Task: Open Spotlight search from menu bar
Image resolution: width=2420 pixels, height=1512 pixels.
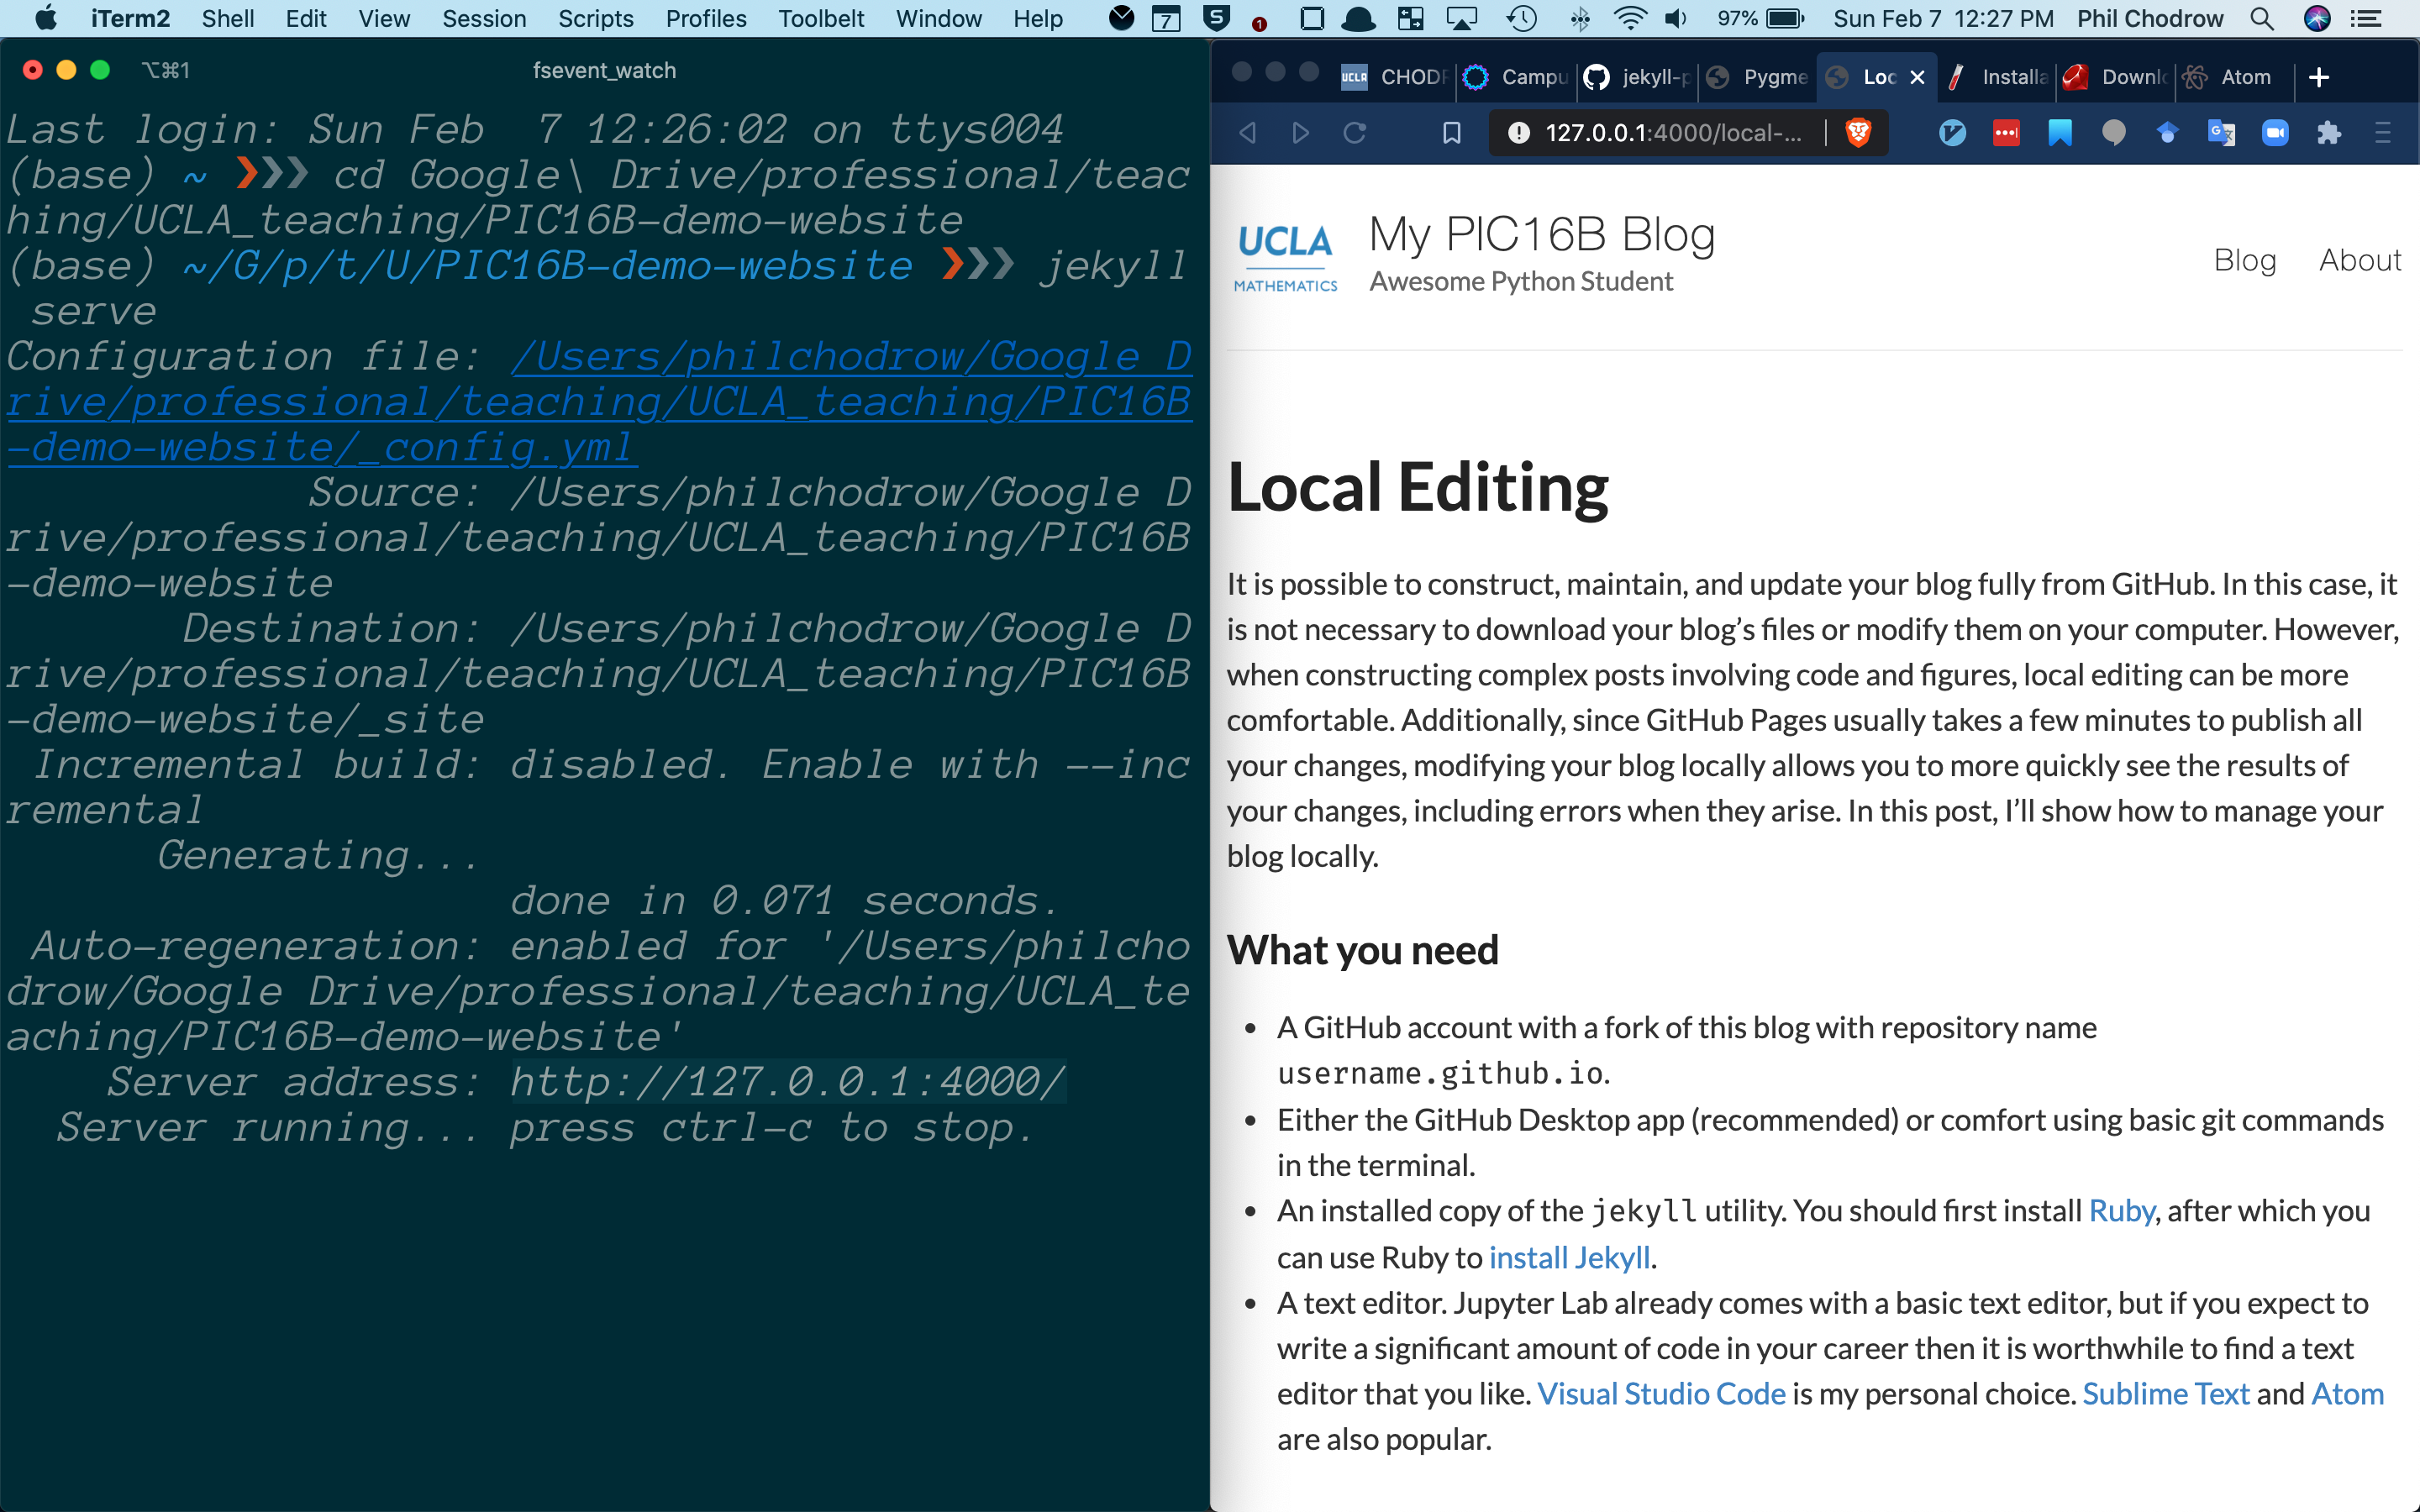Action: click(2262, 18)
